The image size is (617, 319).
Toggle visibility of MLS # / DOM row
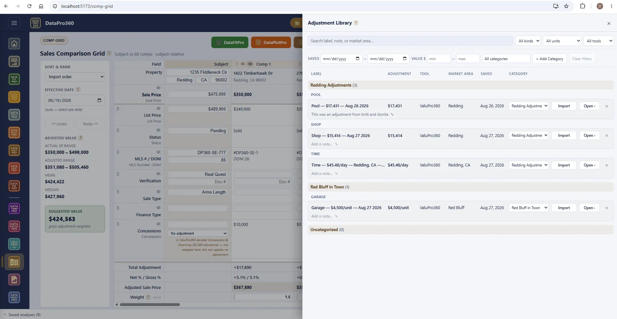tap(158, 152)
